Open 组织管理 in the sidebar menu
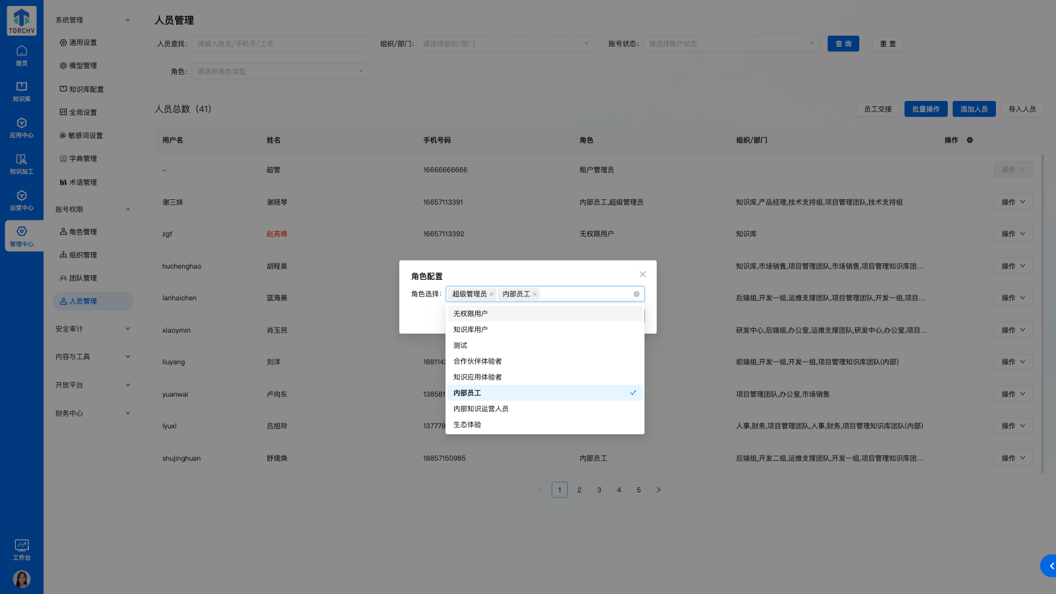This screenshot has height=594, width=1056. coord(83,255)
